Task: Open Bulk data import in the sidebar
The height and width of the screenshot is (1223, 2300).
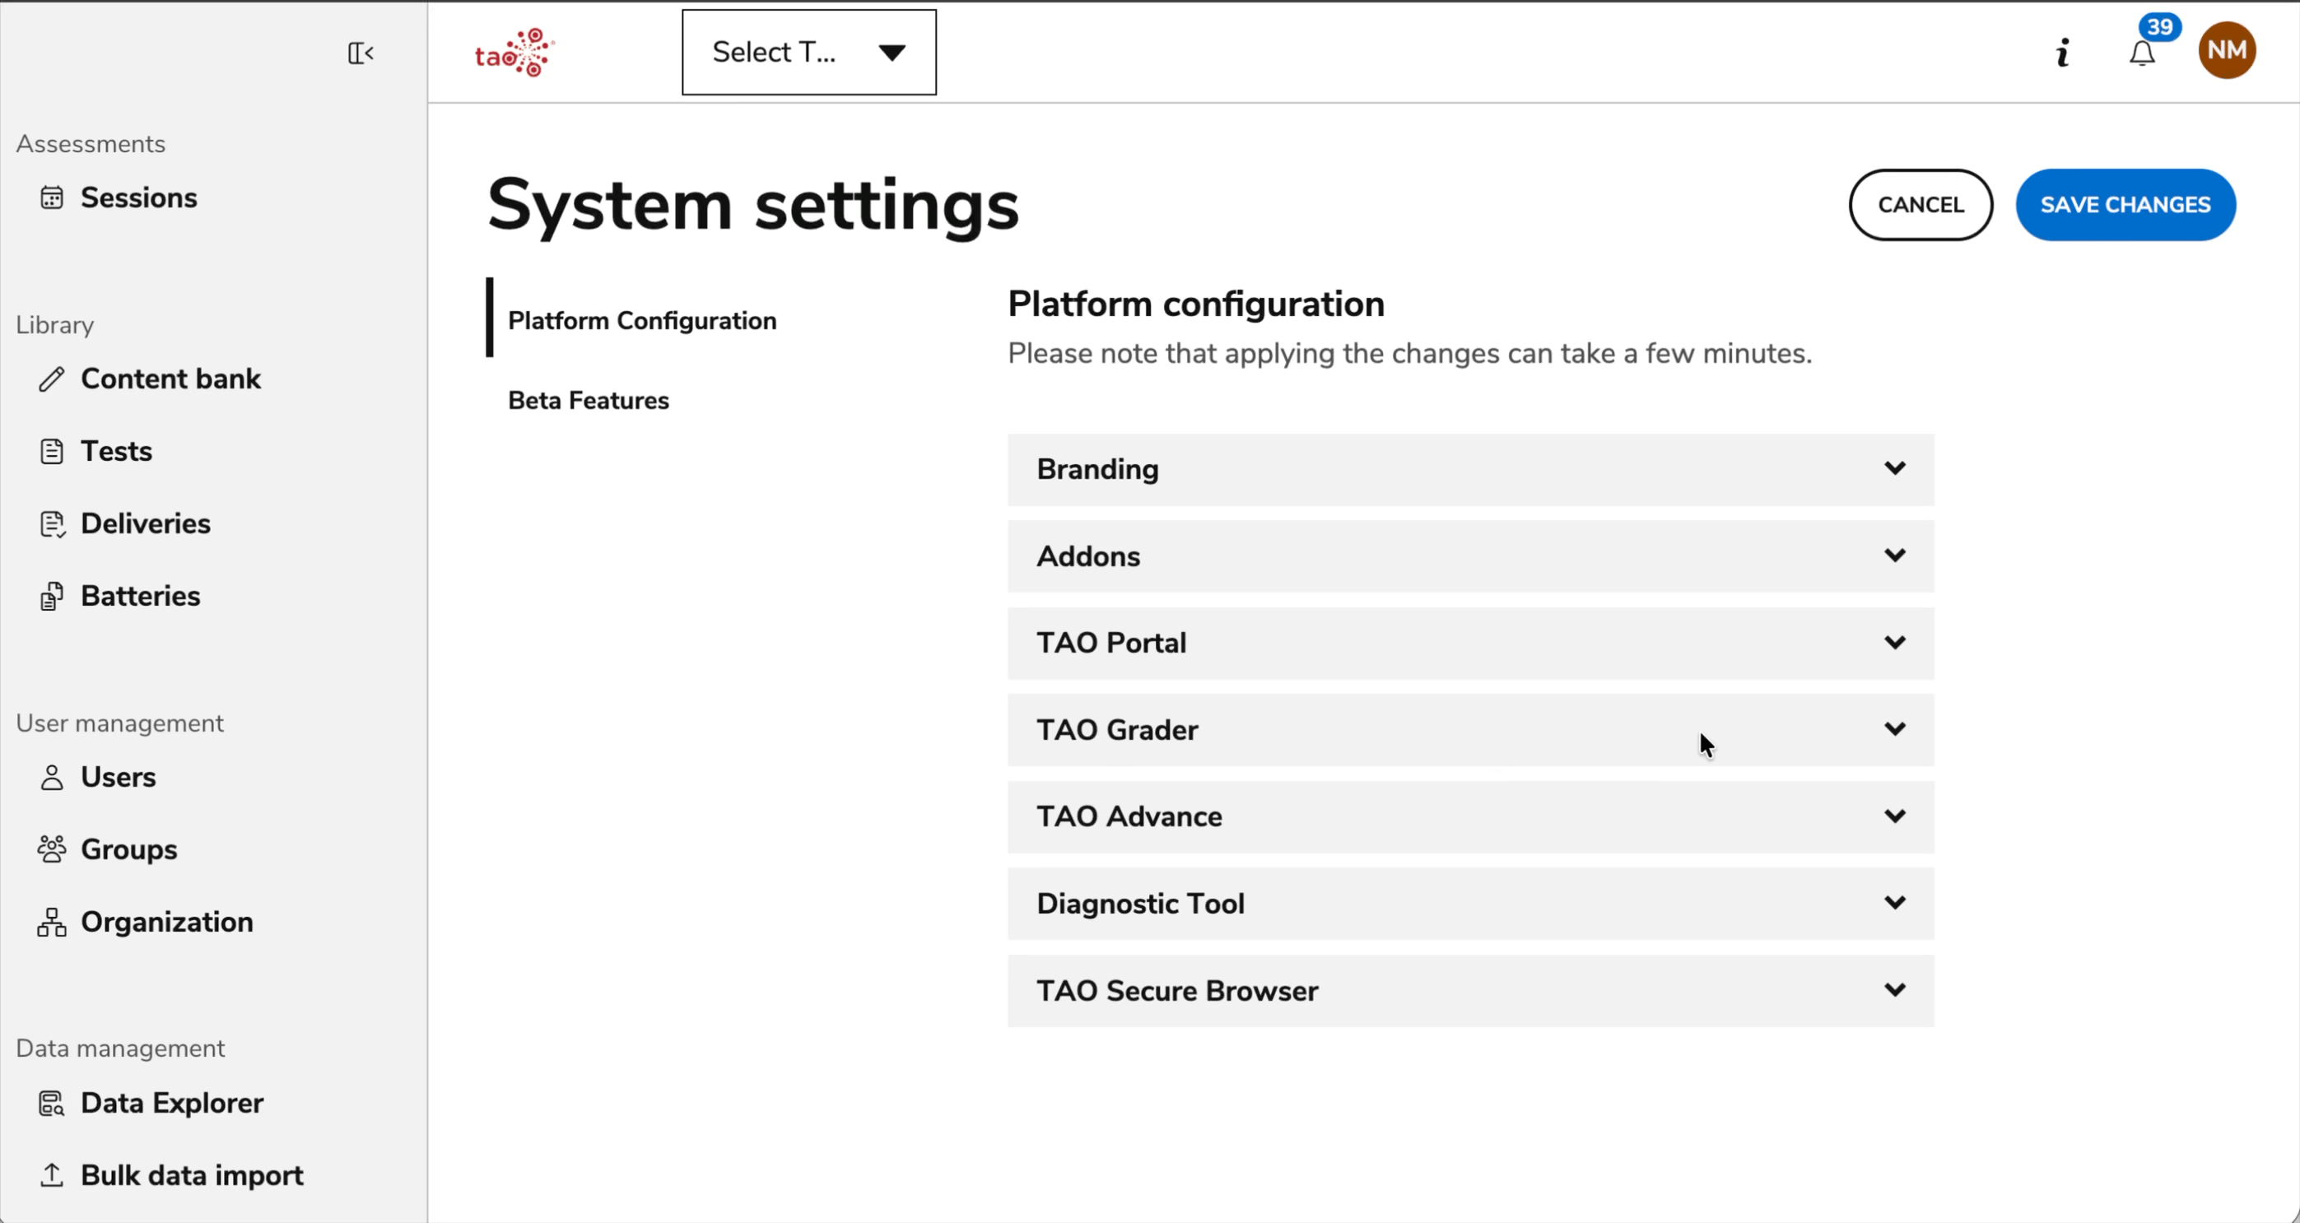Action: click(x=192, y=1176)
